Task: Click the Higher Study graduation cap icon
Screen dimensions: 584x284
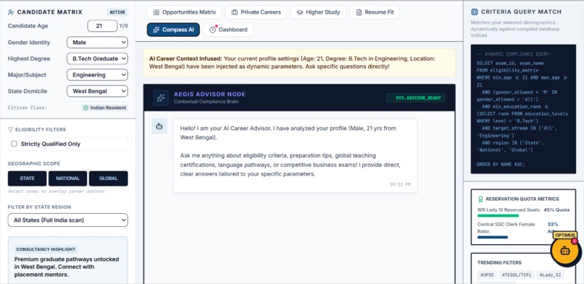Action: [300, 12]
